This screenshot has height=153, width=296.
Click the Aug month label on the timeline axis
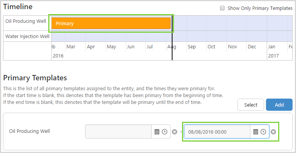click(x=171, y=47)
